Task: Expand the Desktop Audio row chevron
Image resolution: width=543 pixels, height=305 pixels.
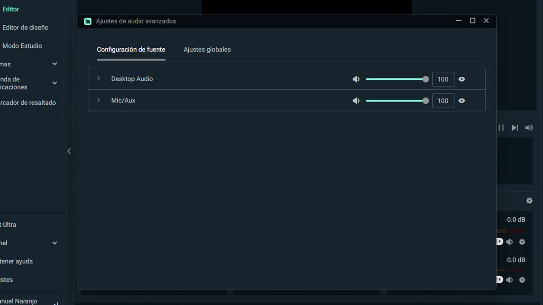Action: pyautogui.click(x=98, y=79)
